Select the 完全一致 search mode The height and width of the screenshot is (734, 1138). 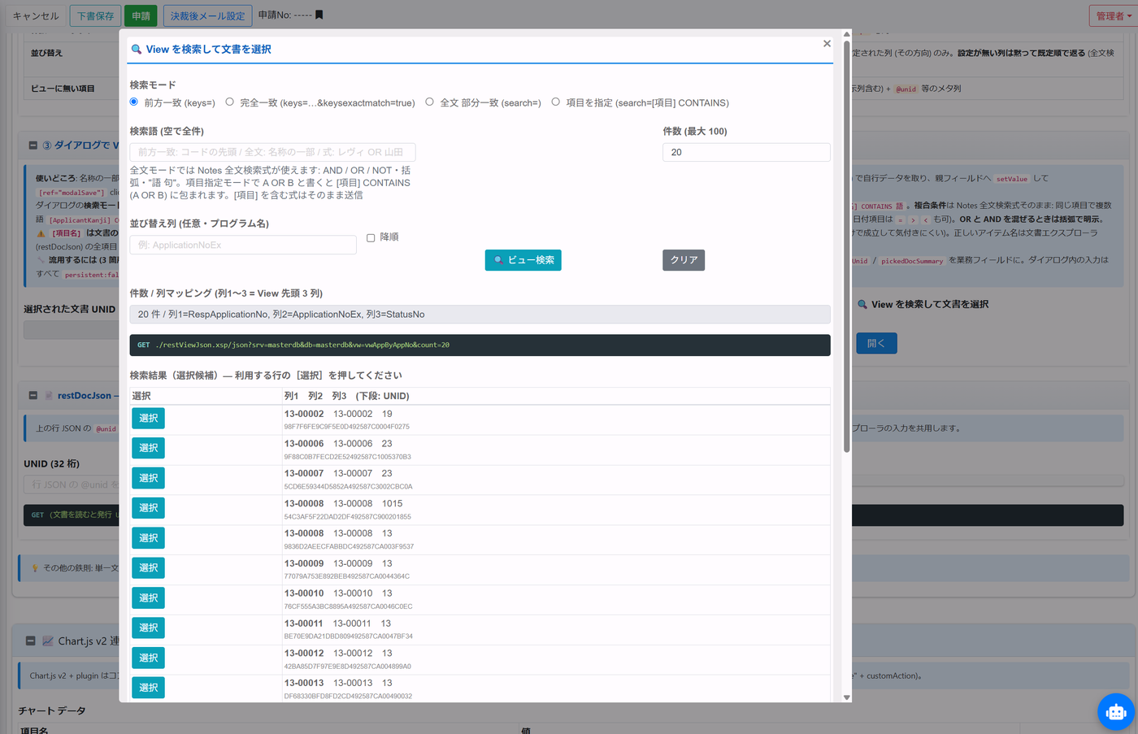pos(230,102)
